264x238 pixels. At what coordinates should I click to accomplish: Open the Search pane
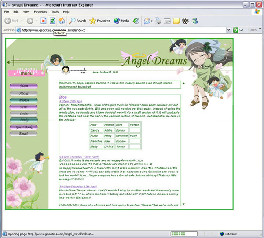(77, 21)
